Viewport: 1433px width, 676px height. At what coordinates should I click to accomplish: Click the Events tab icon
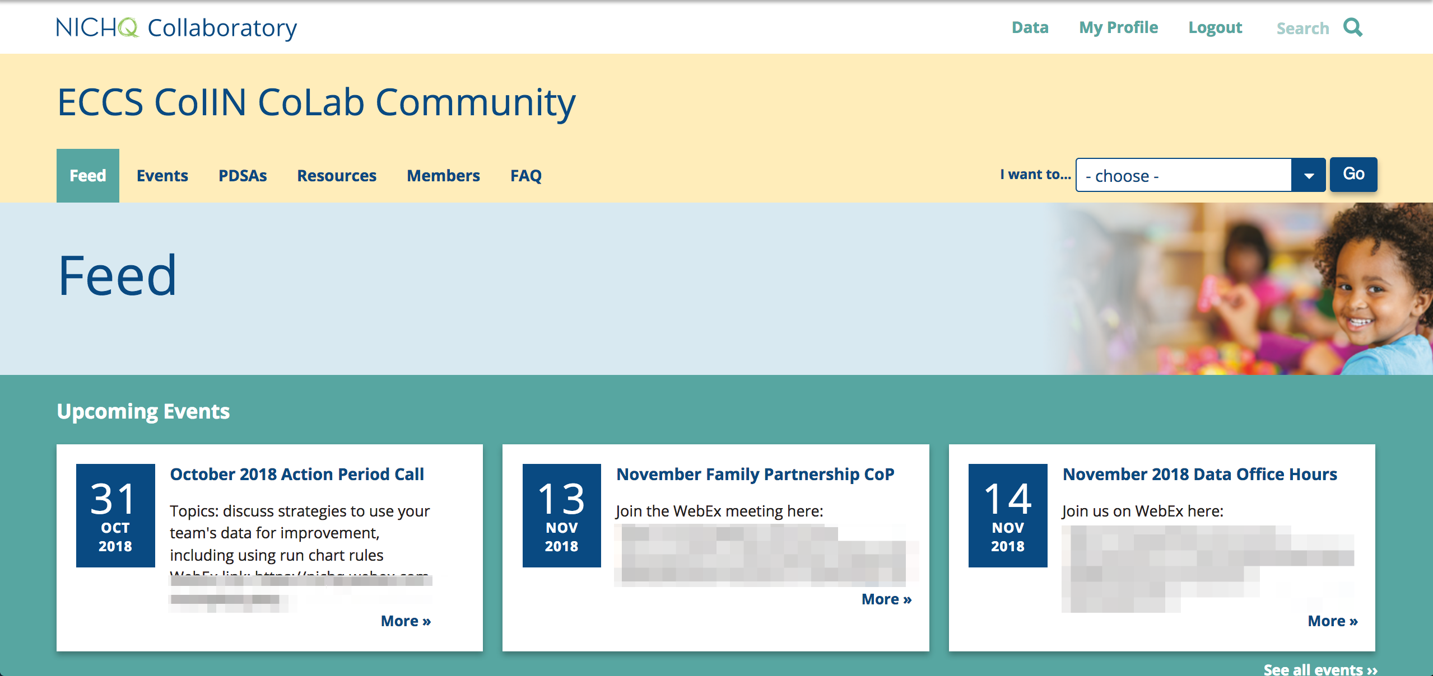tap(162, 175)
